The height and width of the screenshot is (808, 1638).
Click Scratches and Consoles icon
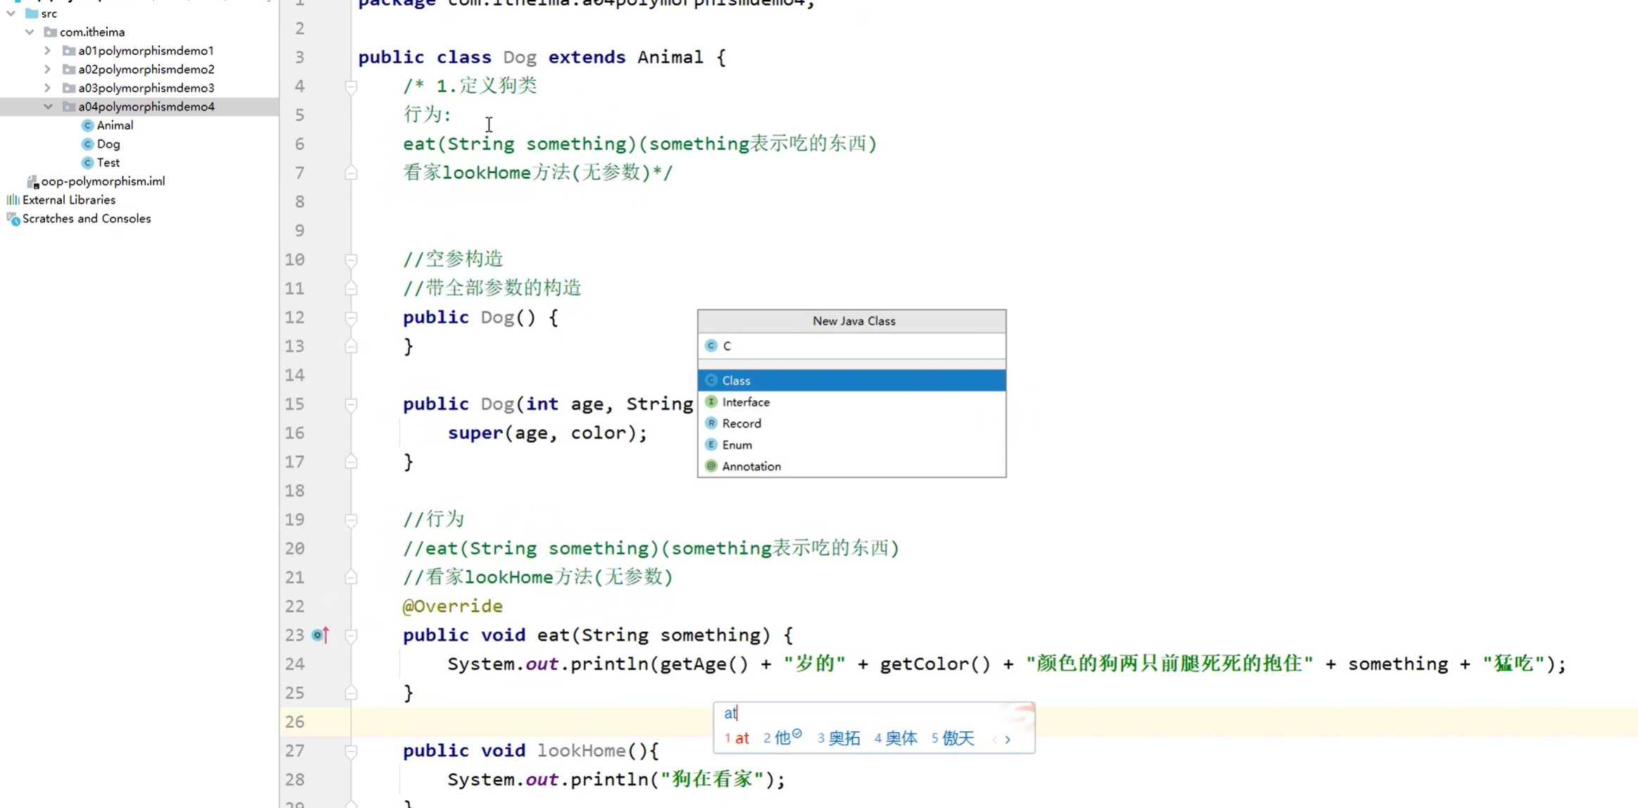tap(13, 219)
